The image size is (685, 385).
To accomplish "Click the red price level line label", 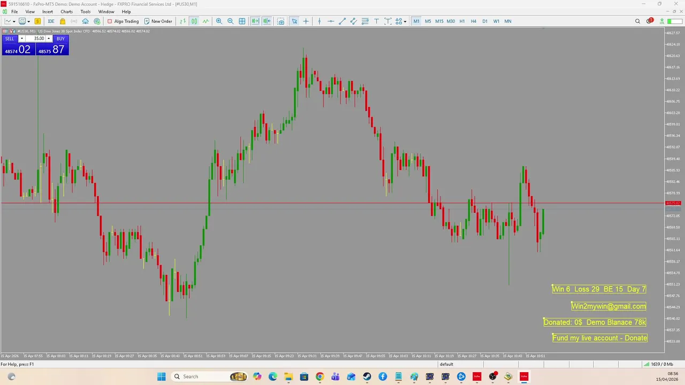I will pos(673,203).
